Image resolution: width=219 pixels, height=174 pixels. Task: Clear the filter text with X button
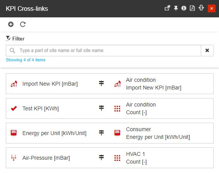207,51
